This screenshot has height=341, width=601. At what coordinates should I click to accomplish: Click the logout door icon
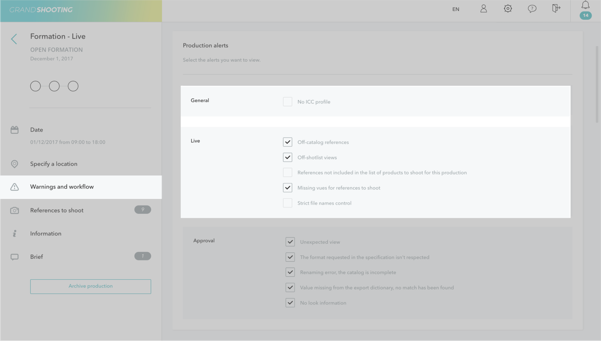tap(556, 8)
